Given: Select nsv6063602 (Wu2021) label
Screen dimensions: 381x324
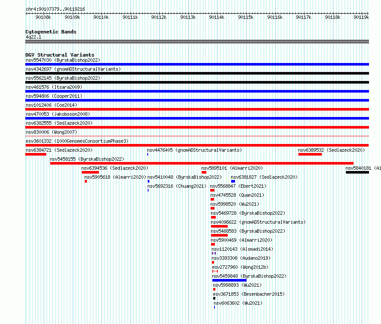Looking at the screenshot, I should [238, 303].
